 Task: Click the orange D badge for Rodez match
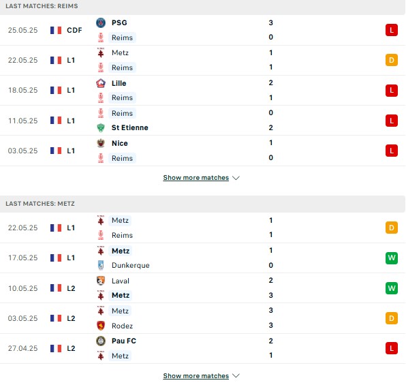392,318
